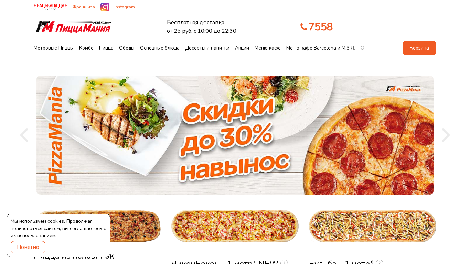Open the Корзина cart button
Viewport: 470px width, 264px height.
pos(419,48)
